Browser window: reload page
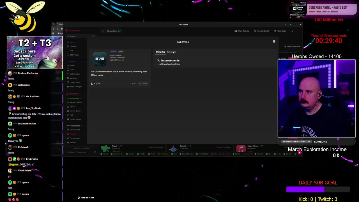This screenshot has height=202, width=359. [62, 29]
